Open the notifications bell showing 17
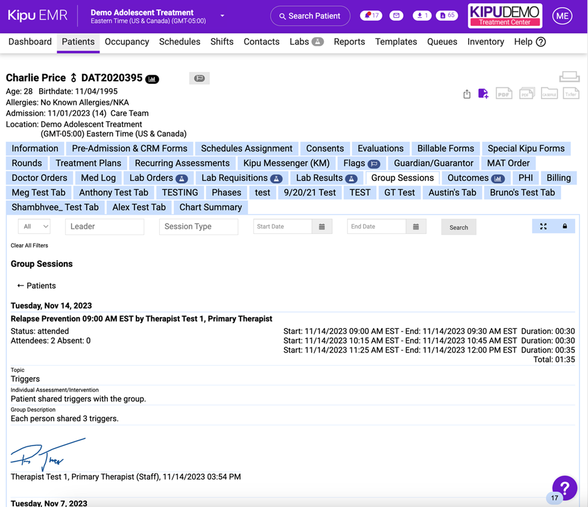The width and height of the screenshot is (588, 507). 371,16
